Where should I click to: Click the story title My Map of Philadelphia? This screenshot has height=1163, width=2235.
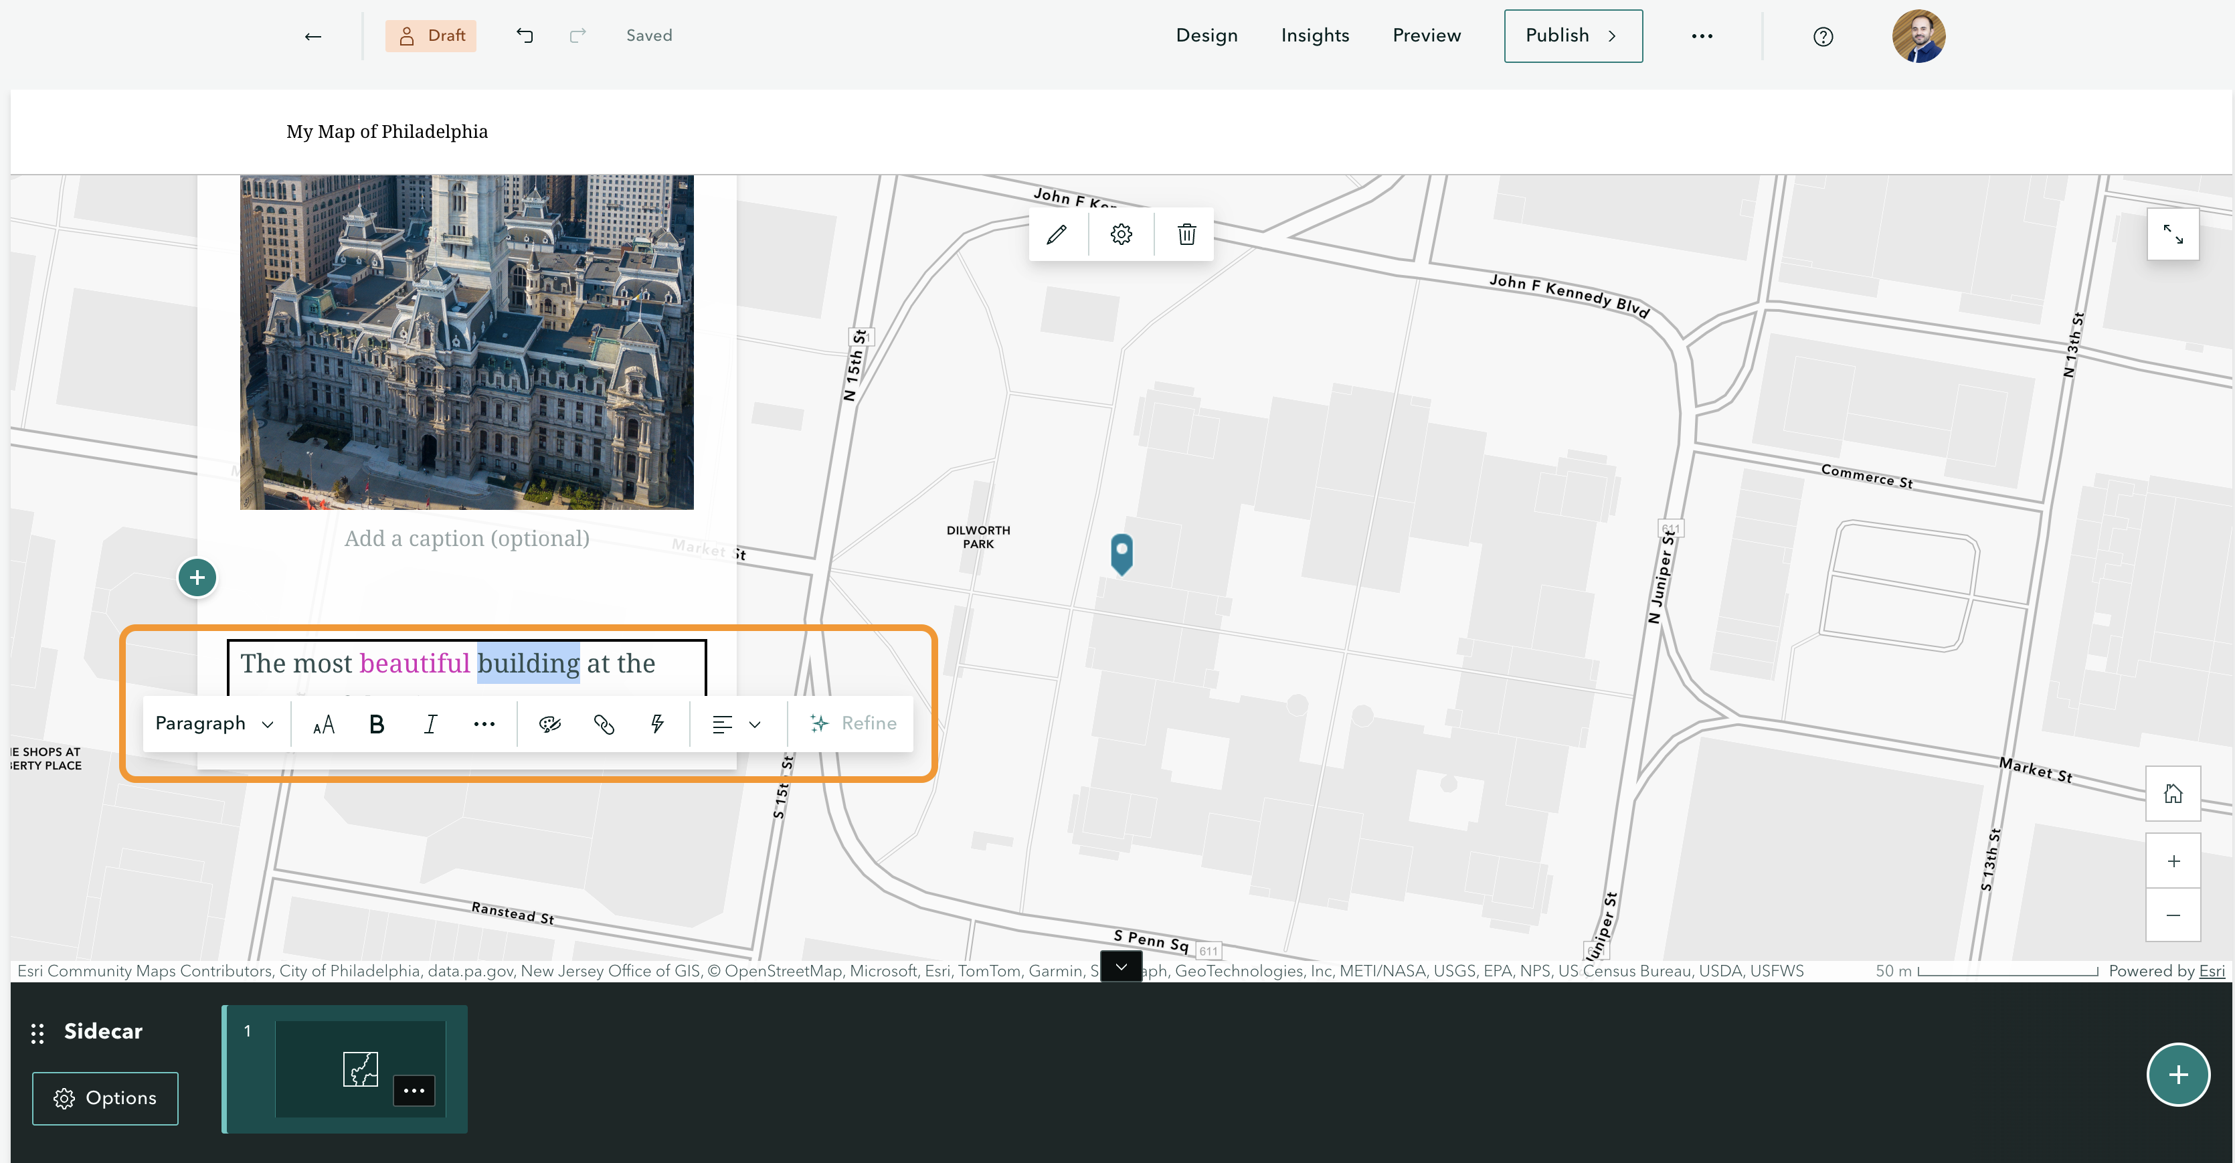click(x=387, y=132)
